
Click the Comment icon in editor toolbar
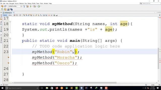[54, 15]
